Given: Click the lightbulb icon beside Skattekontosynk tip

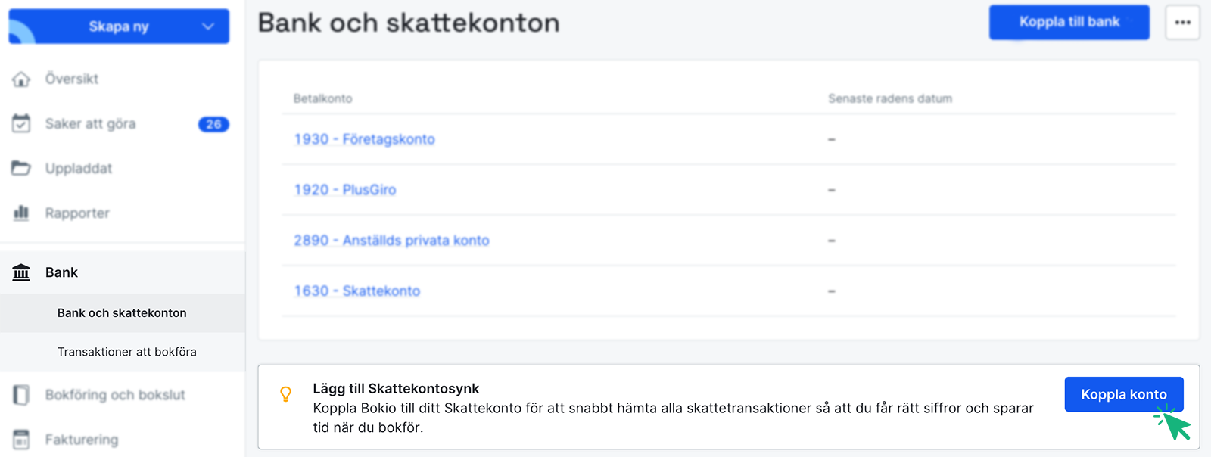Looking at the screenshot, I should 286,394.
